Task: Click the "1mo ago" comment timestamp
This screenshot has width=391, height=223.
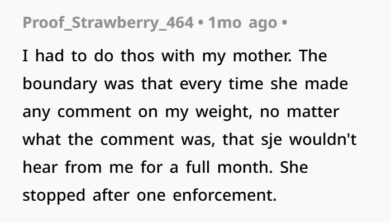Action: [242, 23]
